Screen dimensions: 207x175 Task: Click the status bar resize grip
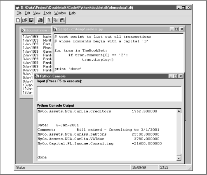click(190, 168)
